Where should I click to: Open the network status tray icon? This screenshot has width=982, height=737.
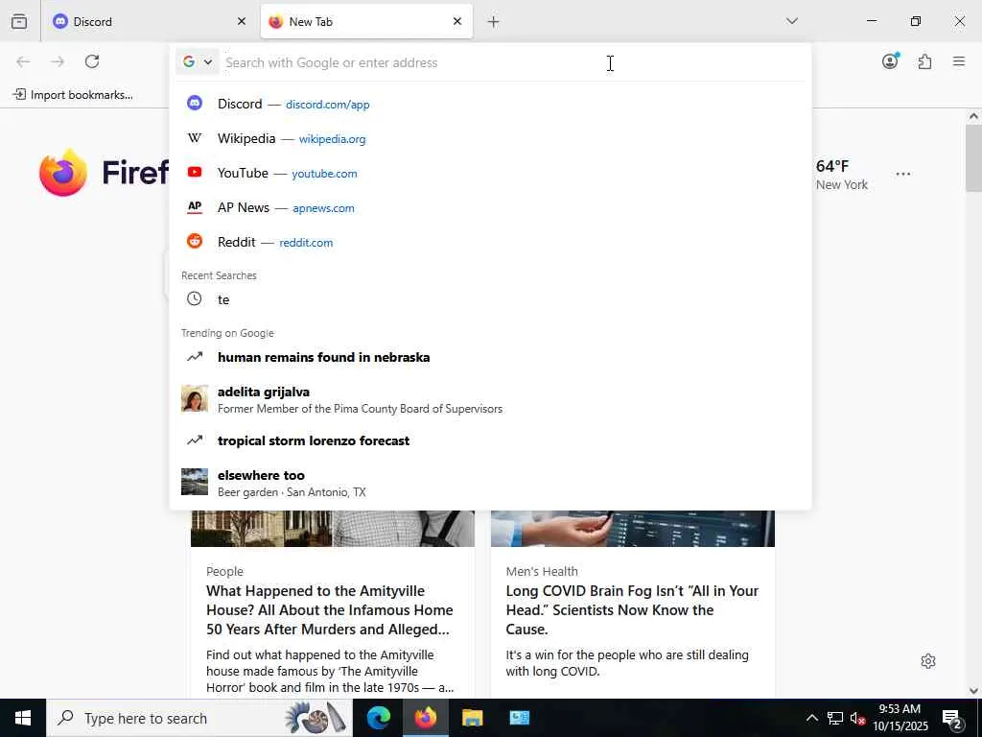coord(835,718)
